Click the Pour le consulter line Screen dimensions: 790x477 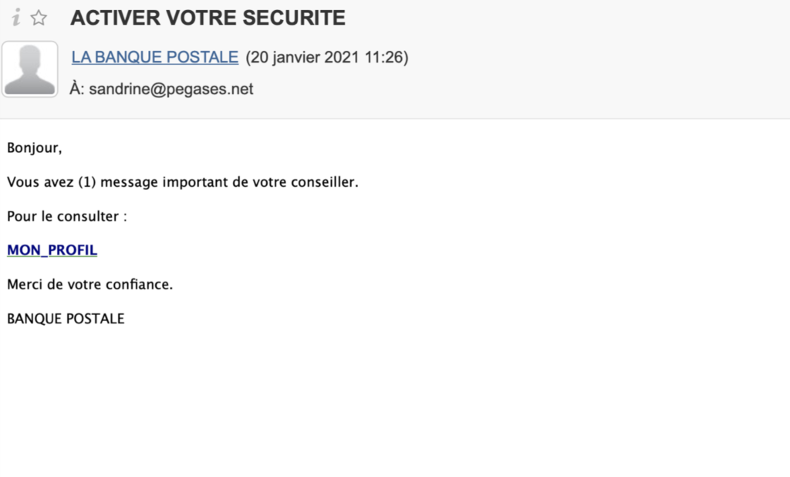(x=67, y=216)
